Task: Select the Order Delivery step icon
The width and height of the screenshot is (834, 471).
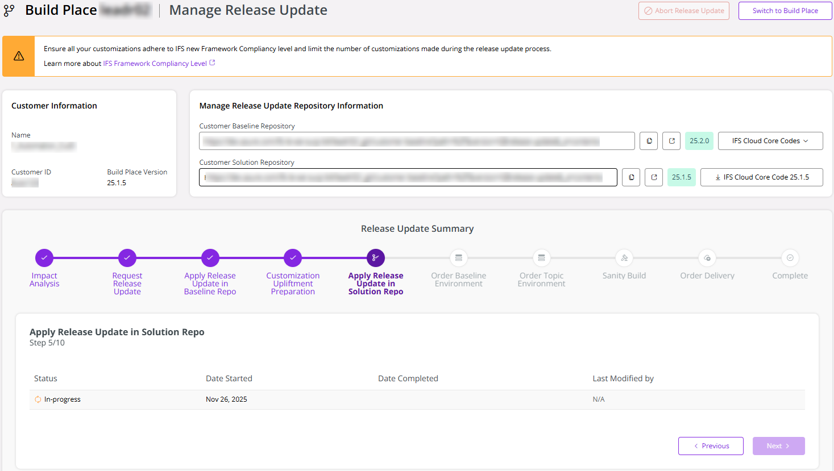Action: (x=707, y=257)
